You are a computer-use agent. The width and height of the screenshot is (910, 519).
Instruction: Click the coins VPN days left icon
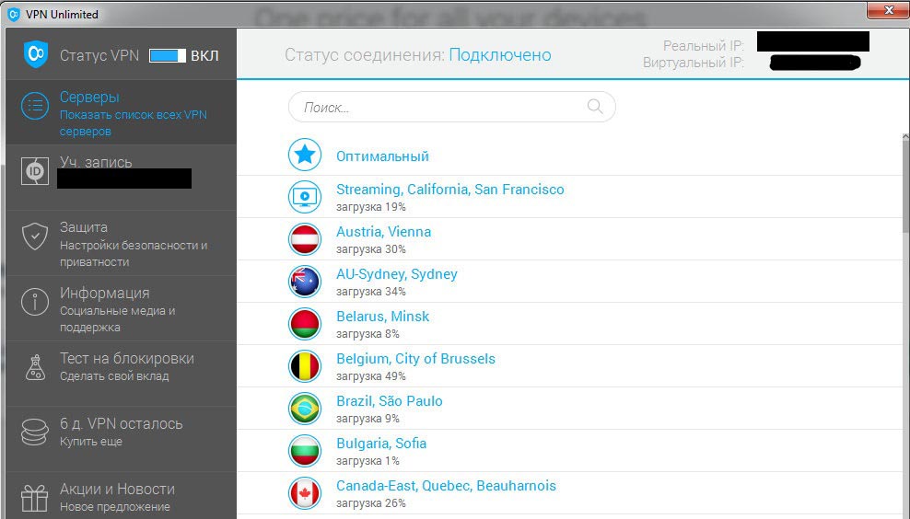pyautogui.click(x=35, y=432)
